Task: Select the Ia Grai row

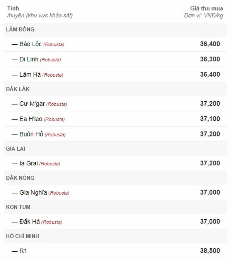Action: [x=115, y=163]
